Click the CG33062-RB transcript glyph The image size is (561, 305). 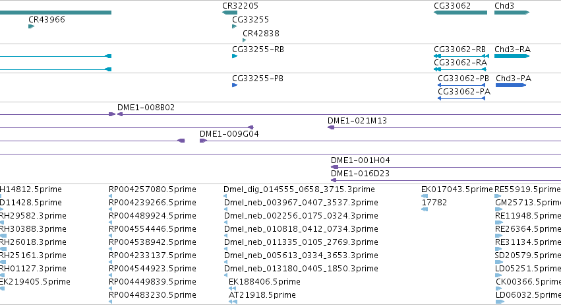(461, 56)
